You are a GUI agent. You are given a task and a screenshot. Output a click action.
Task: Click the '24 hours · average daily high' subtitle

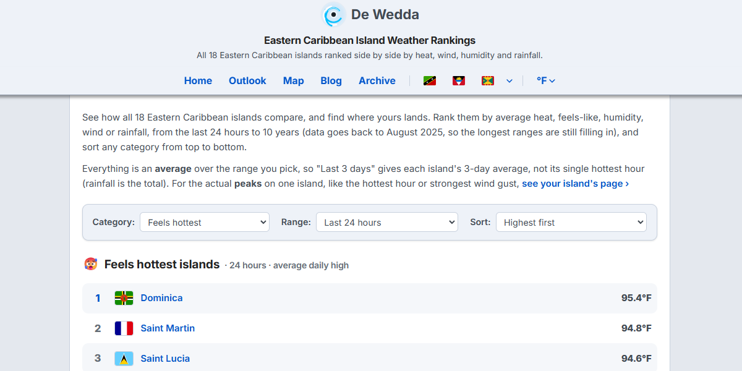[289, 265]
